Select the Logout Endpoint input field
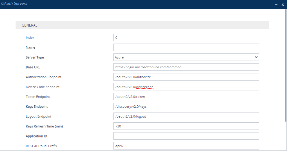The width and height of the screenshot is (287, 151). click(186, 116)
